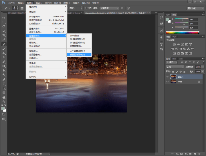Select the Crop tool
The width and height of the screenshot is (206, 156).
pos(4,35)
